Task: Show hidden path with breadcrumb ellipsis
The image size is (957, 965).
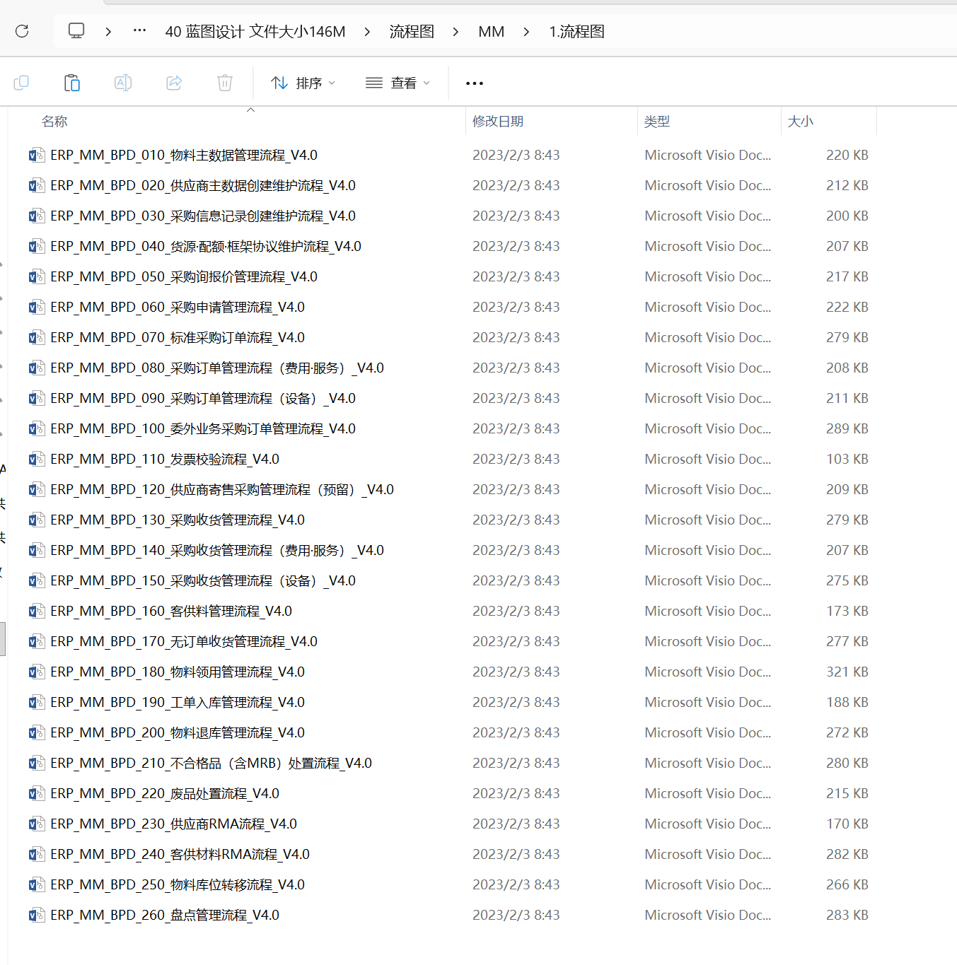Action: [x=140, y=31]
